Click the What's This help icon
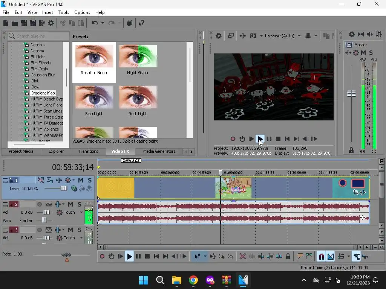Image resolution: width=386 pixels, height=289 pixels. 141,23
